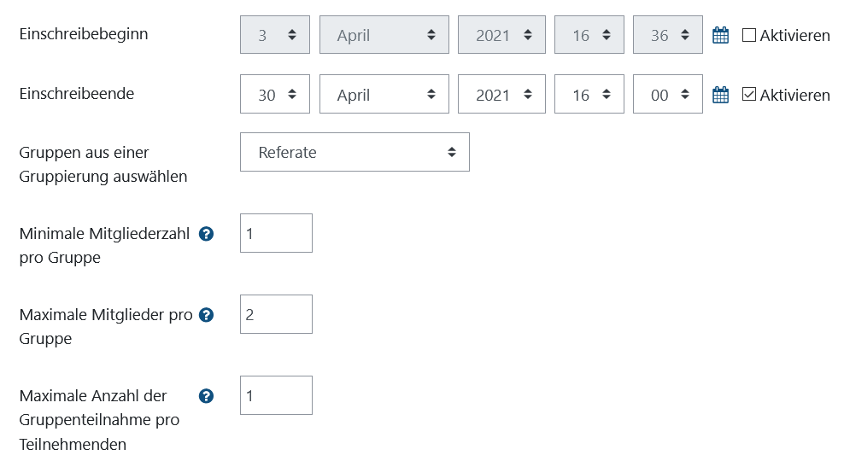Uncheck the Einschreibeende Aktivieren checkbox
The width and height of the screenshot is (844, 461).
[749, 95]
